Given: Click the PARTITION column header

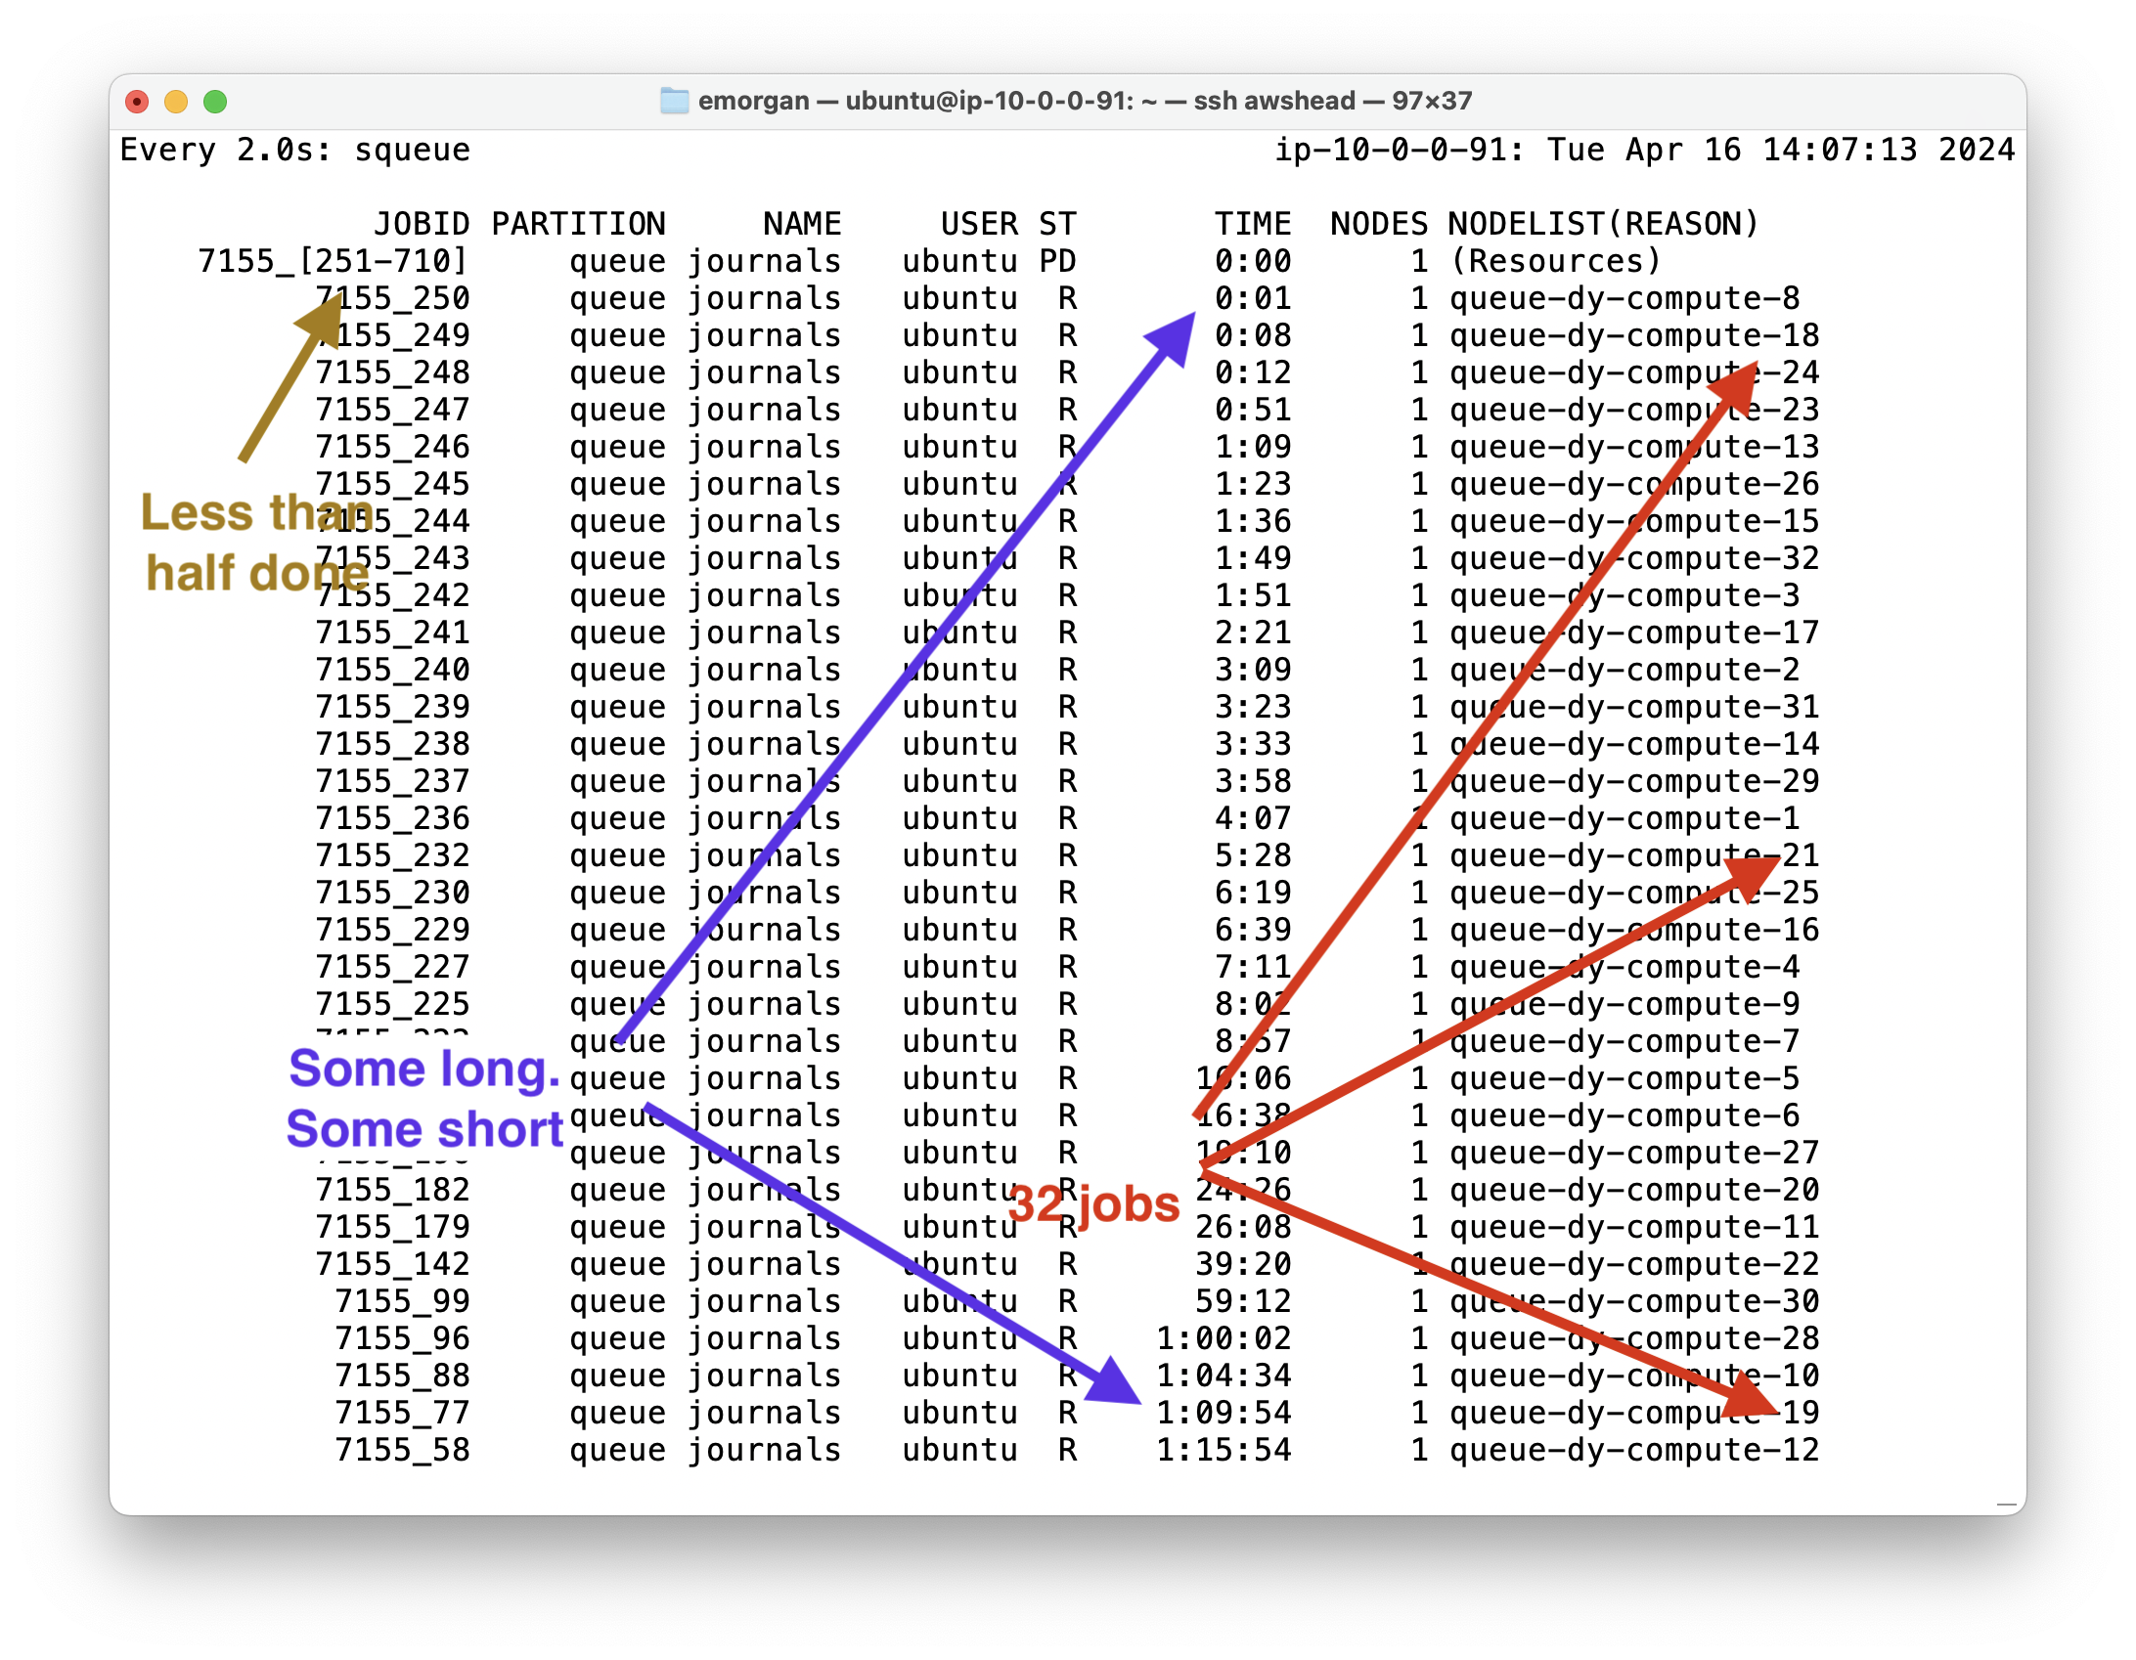Looking at the screenshot, I should [578, 224].
